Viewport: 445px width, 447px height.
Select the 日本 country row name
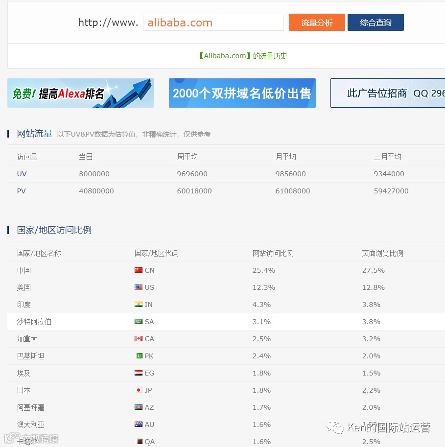coord(23,390)
